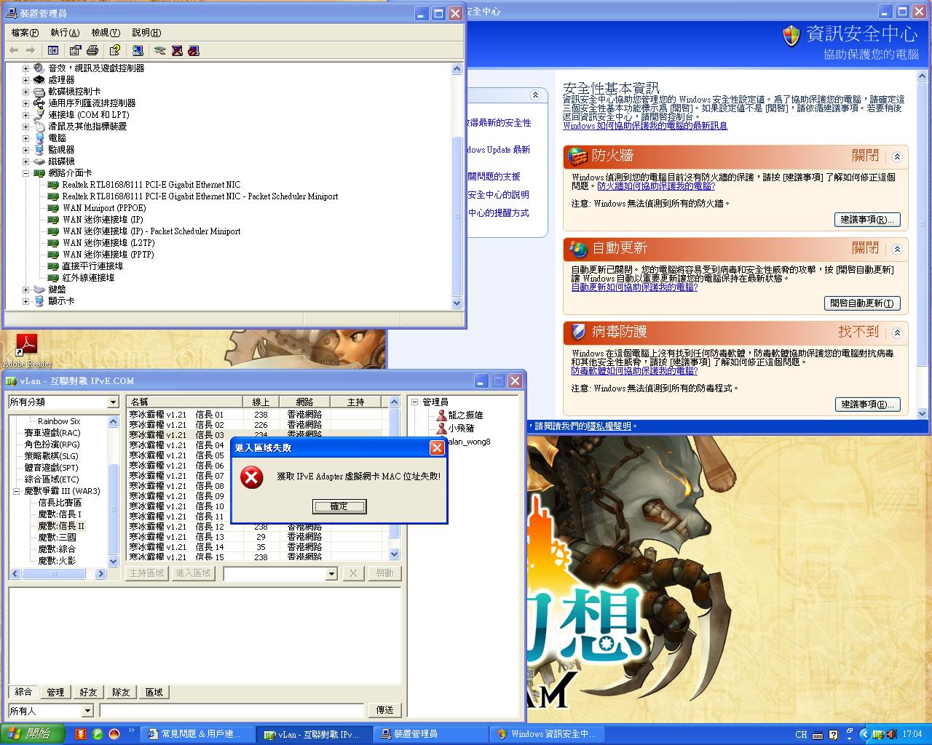932x745 pixels.
Task: Click the 傳送 send button
Action: [385, 711]
